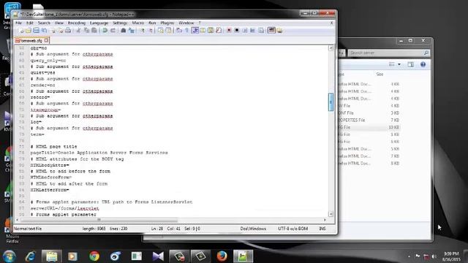
Task: Click the Zoom In toolbar icon
Action: click(142, 31)
